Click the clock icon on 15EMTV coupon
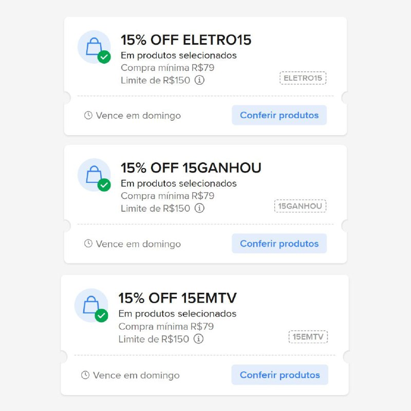Image resolution: width=411 pixels, height=411 pixels. point(85,375)
